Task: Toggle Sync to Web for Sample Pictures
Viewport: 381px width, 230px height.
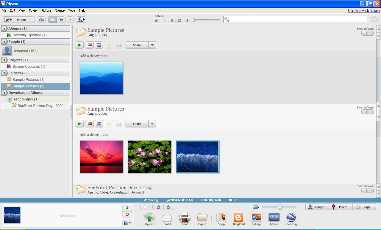Action: click(x=367, y=33)
